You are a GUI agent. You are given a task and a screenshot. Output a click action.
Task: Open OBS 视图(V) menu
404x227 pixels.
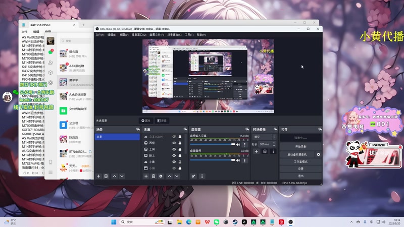click(x=124, y=35)
